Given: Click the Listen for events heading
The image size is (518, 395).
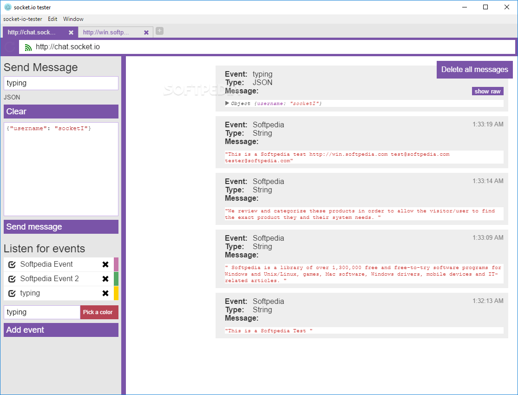Looking at the screenshot, I should point(44,249).
